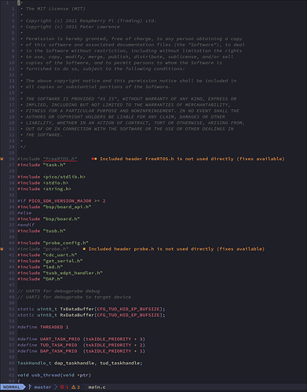Screen dimensions: 307x392
Task: Click the <string.h> include
Action: [x=57, y=189]
